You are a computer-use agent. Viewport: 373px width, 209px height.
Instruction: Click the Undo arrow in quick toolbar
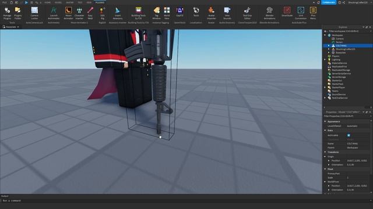[36, 2]
